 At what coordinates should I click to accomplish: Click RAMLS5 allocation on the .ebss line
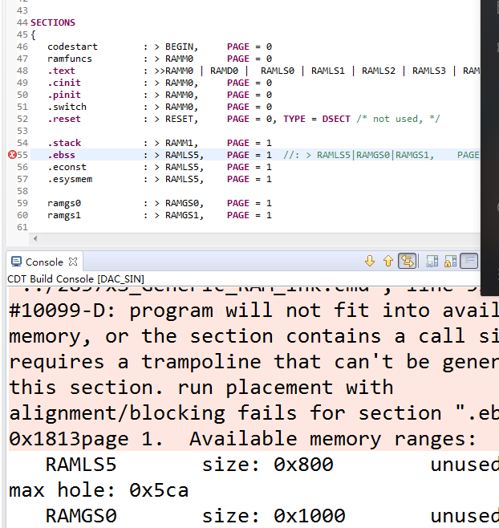pos(185,155)
